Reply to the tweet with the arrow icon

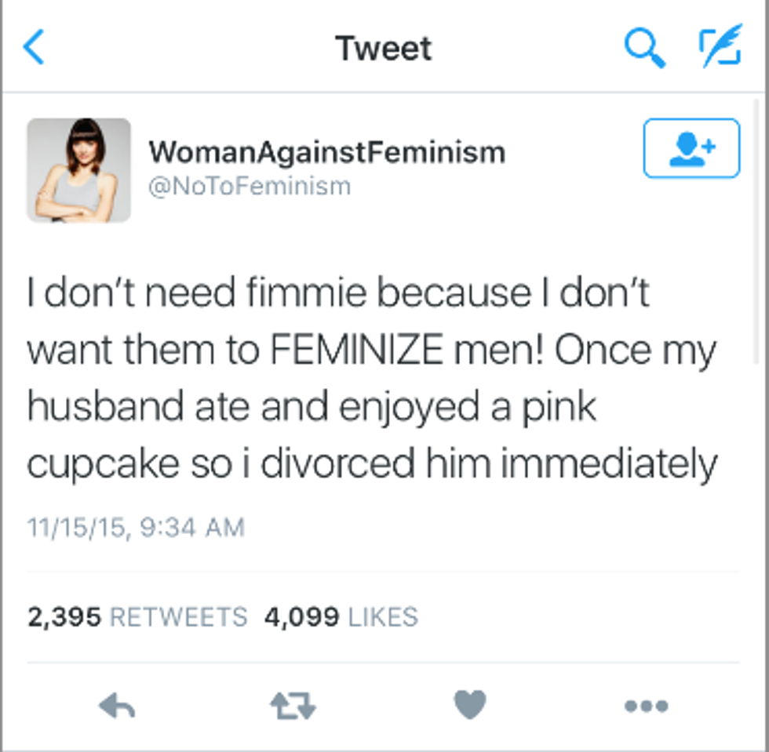coord(117,706)
